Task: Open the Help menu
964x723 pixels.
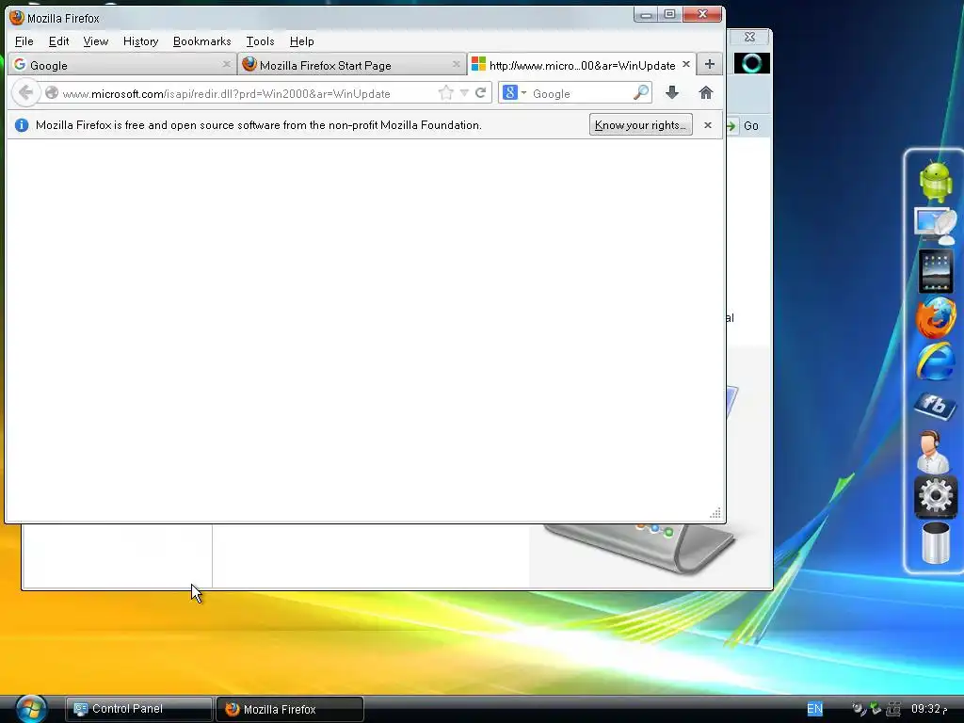Action: click(x=301, y=41)
